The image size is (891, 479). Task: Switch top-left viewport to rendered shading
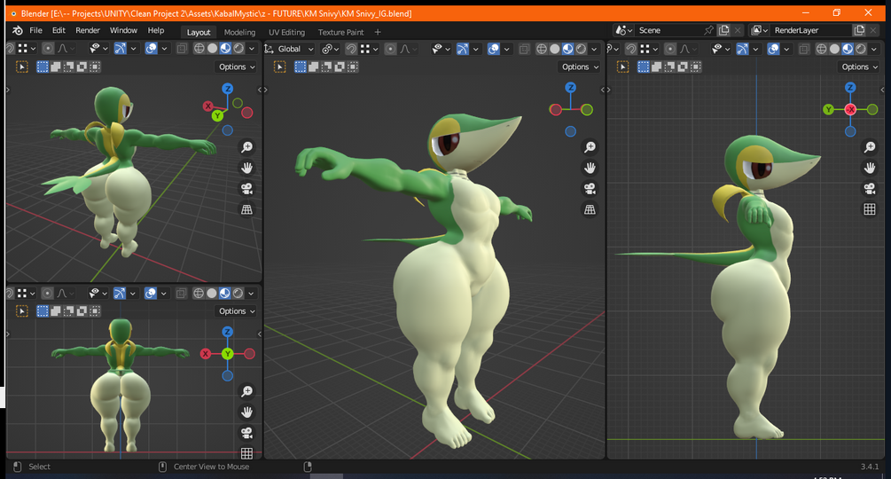coord(238,49)
